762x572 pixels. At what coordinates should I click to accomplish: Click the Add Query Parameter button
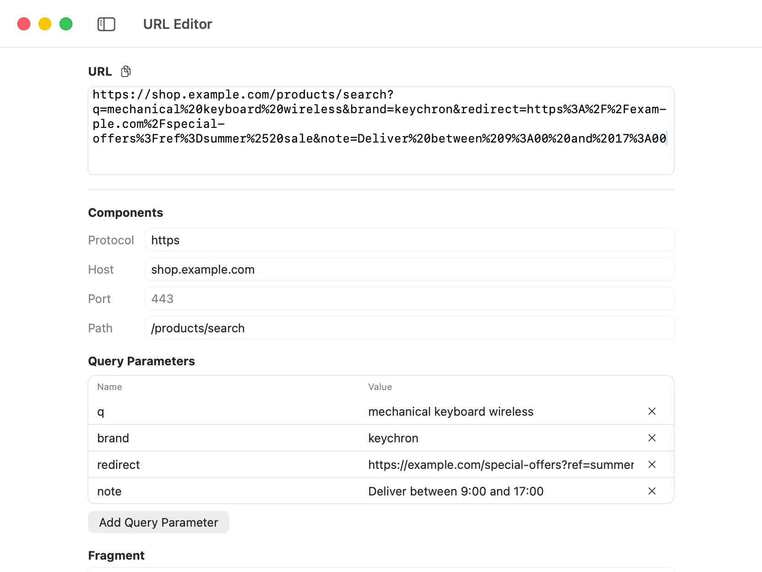(158, 522)
